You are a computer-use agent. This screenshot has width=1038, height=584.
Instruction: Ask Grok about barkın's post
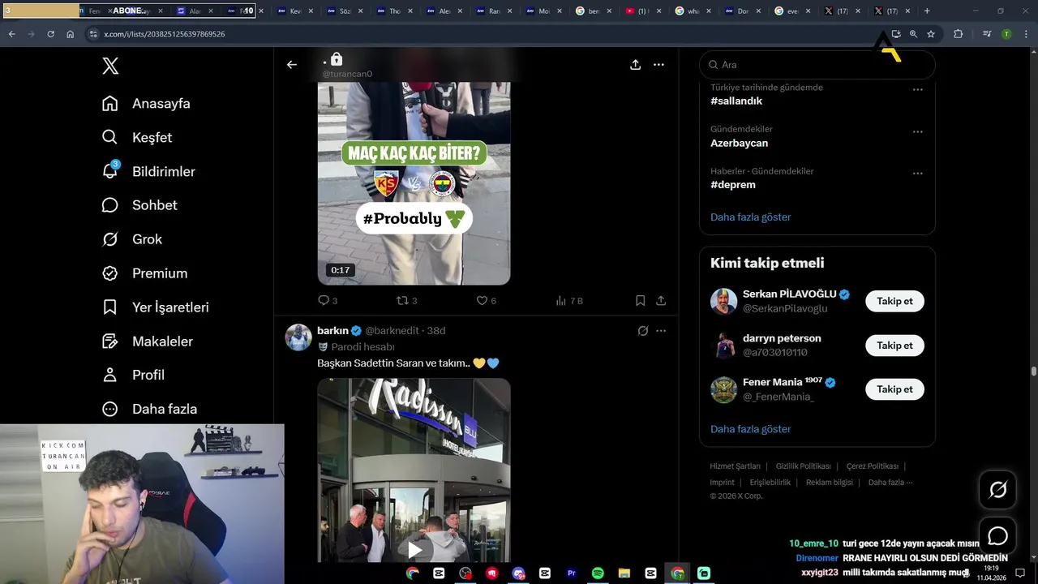pos(643,331)
